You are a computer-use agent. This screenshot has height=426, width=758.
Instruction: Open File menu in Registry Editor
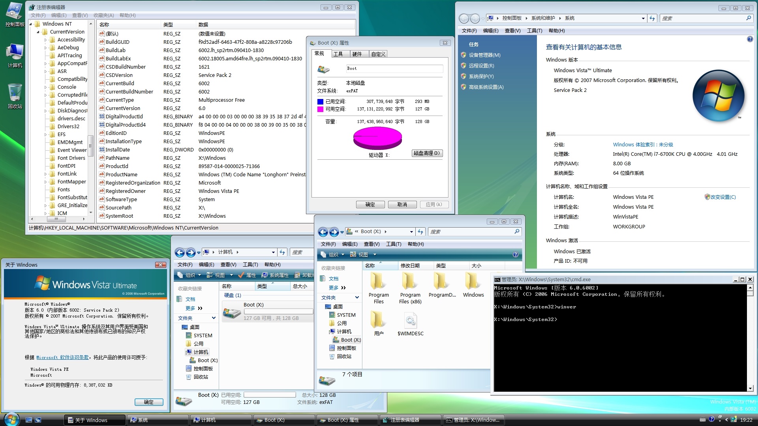(38, 15)
